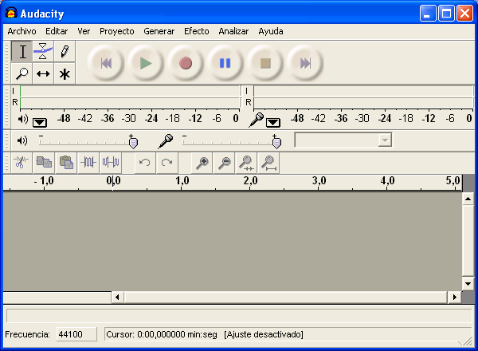Viewport: 478px width, 351px height.
Task: Select the Multi-tool asterisk icon
Action: pos(65,73)
